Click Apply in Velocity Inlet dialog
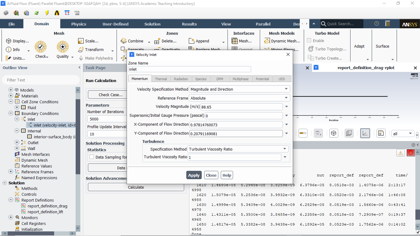 pyautogui.click(x=194, y=175)
